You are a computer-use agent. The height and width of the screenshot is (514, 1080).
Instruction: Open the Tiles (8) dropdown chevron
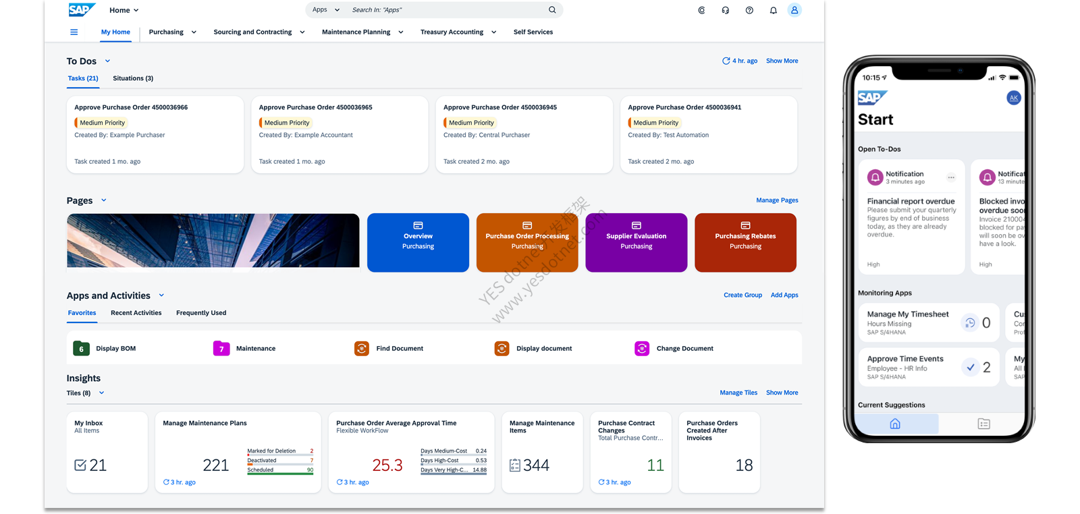(102, 393)
